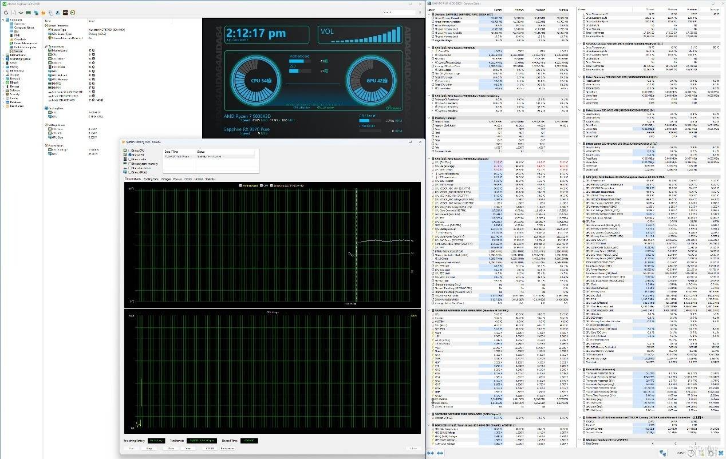Click the HWiNFO network computers icon at bottom
726x459 pixels.
click(663, 453)
